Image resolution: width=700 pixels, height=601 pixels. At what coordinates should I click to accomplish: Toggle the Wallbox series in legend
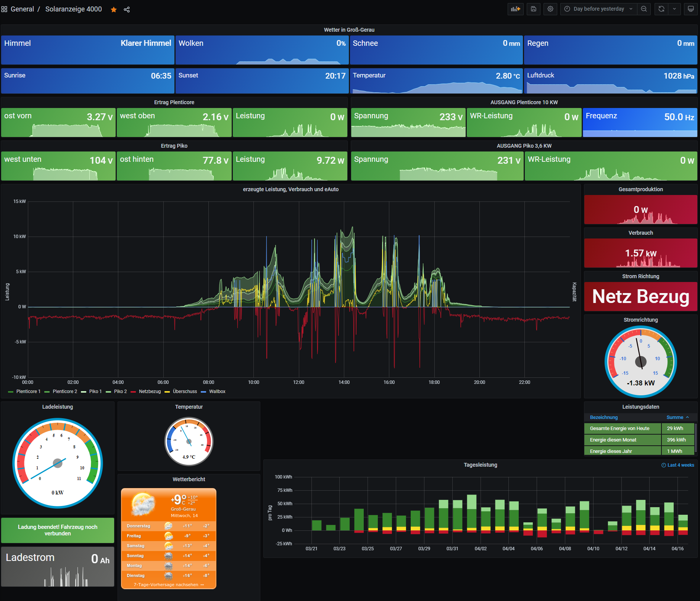coord(217,392)
